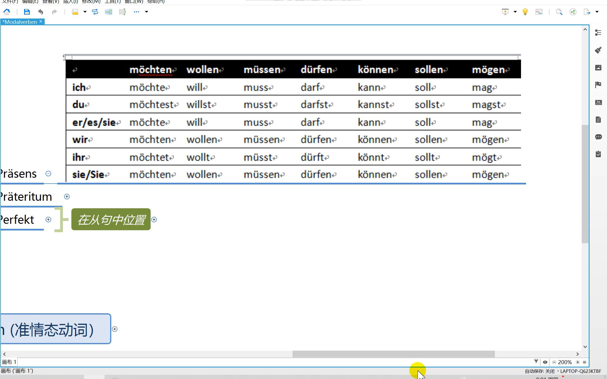Image resolution: width=607 pixels, height=379 pixels.
Task: Click the 自动保存: 关闭 status text
Action: point(540,371)
